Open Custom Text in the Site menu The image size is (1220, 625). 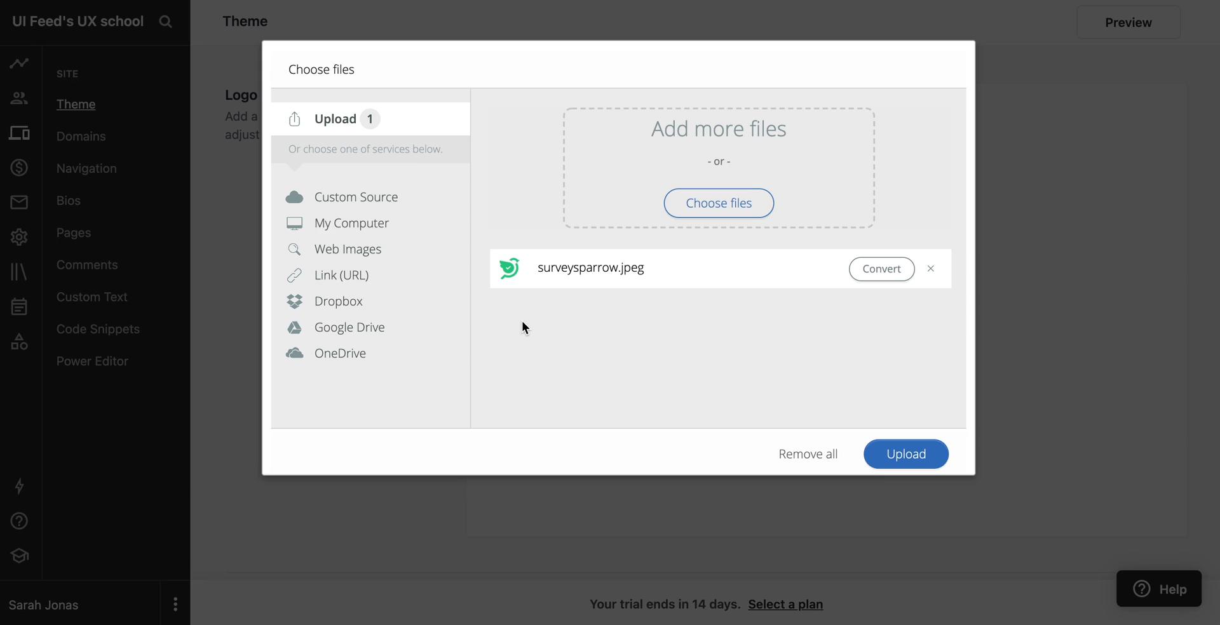click(91, 297)
